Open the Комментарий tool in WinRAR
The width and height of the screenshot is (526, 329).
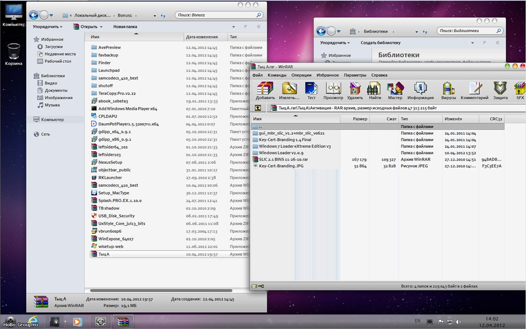point(474,90)
